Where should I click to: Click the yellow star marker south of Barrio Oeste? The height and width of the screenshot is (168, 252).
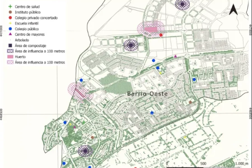click(x=185, y=137)
